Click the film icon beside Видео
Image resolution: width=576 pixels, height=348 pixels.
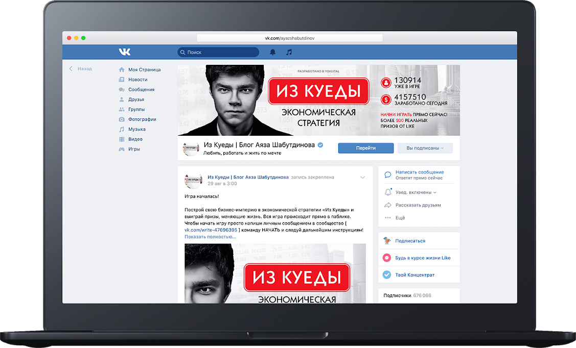point(122,139)
